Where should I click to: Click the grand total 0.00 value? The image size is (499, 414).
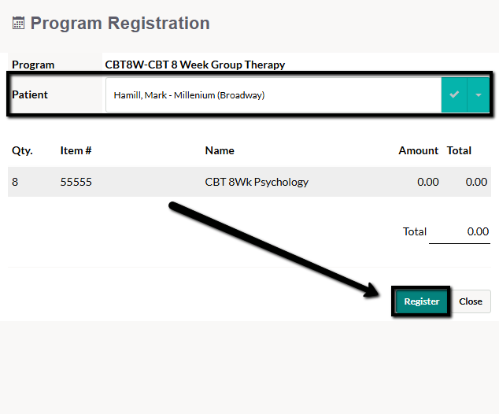point(478,231)
